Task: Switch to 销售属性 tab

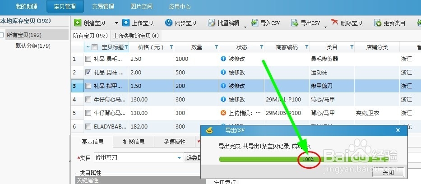Action: 175,142
